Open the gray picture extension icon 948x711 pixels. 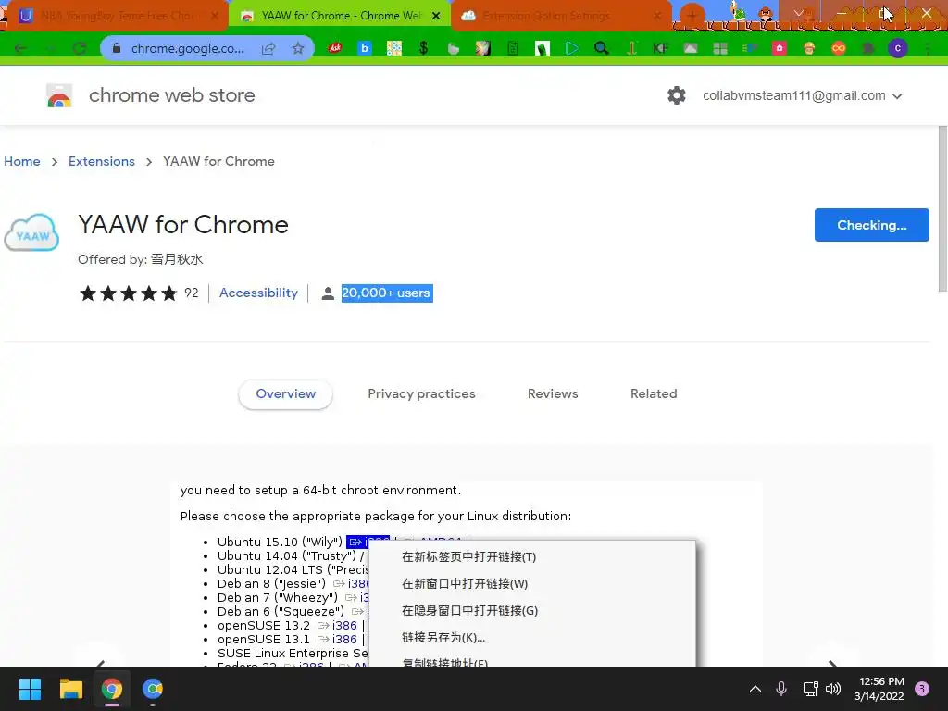[x=690, y=48]
